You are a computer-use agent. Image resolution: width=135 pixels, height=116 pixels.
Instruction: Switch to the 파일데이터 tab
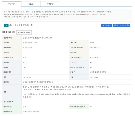12,4
